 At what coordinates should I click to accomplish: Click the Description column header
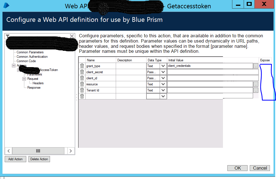point(131,60)
